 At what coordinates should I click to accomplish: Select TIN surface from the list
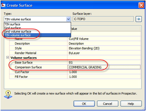point(37,24)
